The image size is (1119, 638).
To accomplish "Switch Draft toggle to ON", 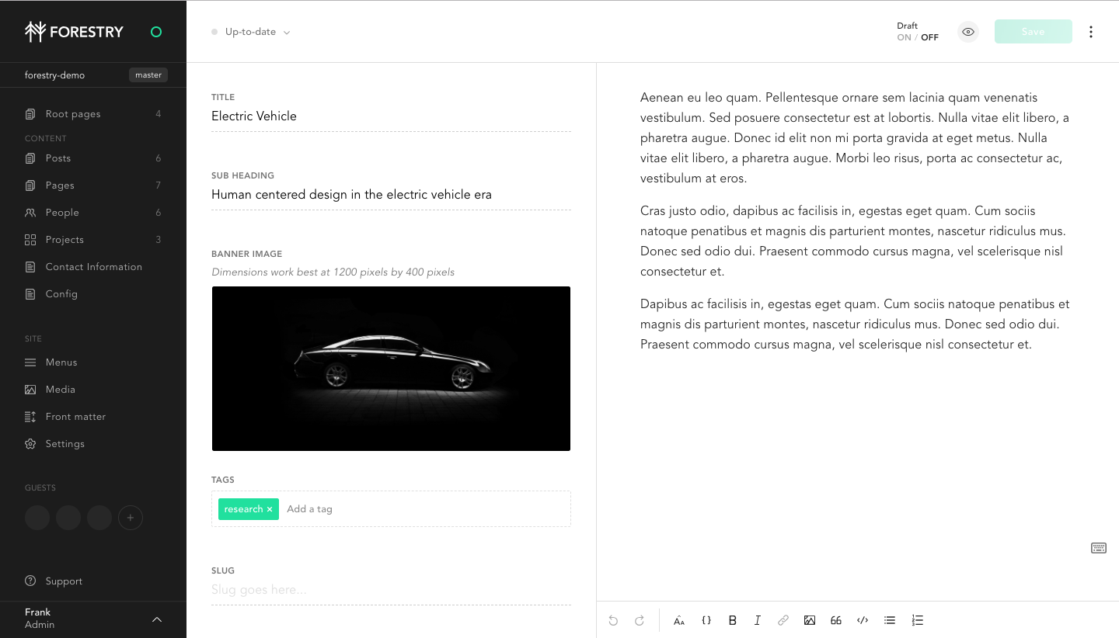I will click(904, 37).
